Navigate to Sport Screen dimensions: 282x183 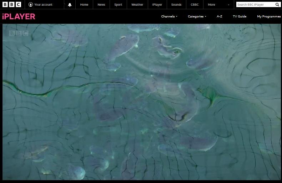pyautogui.click(x=118, y=5)
